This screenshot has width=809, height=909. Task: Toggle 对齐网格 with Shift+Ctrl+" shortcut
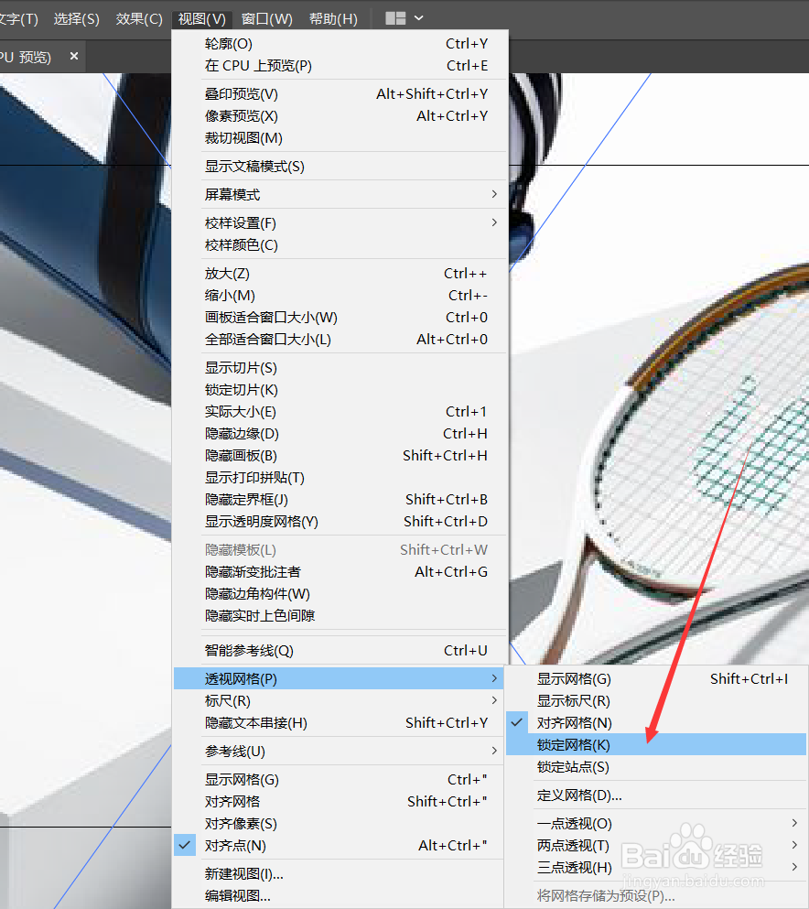pos(340,802)
